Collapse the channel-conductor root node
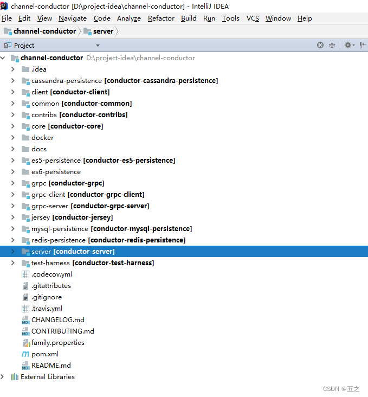 (x=3, y=58)
